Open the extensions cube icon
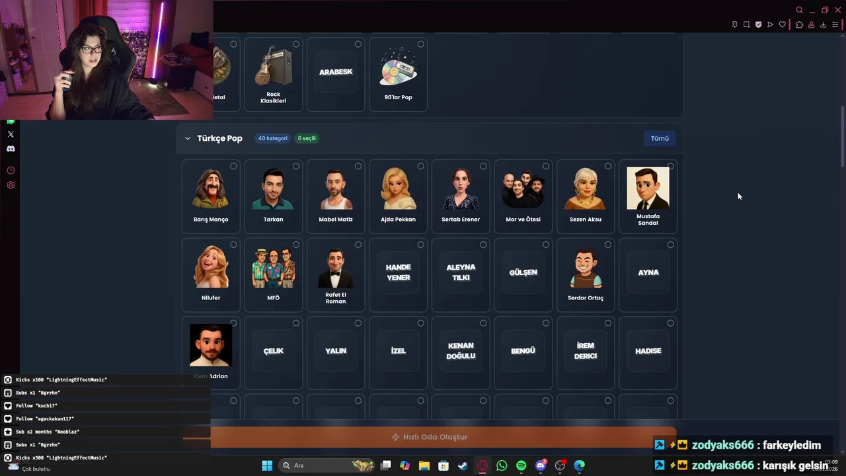Image resolution: width=846 pixels, height=476 pixels. coord(799,24)
